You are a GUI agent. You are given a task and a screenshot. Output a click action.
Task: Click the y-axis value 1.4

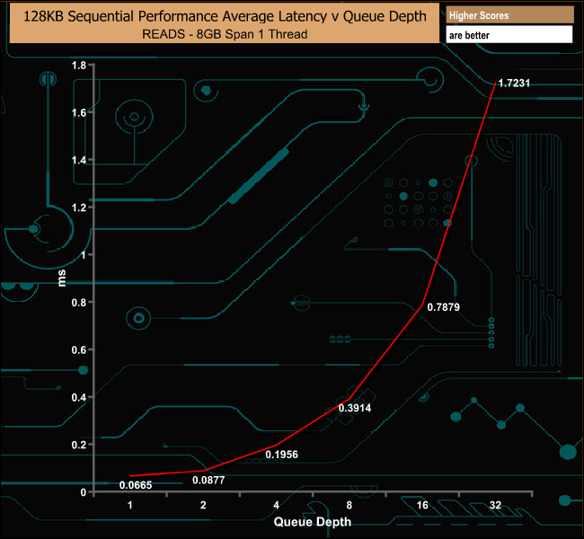(78, 160)
